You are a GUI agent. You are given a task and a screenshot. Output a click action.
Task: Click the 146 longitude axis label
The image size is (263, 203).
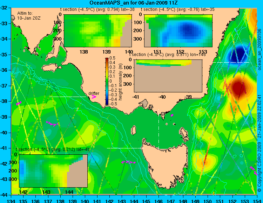click(x=159, y=201)
